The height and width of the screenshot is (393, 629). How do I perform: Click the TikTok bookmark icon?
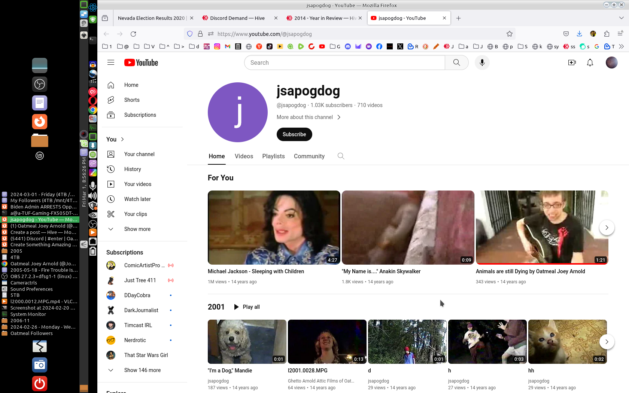click(270, 46)
